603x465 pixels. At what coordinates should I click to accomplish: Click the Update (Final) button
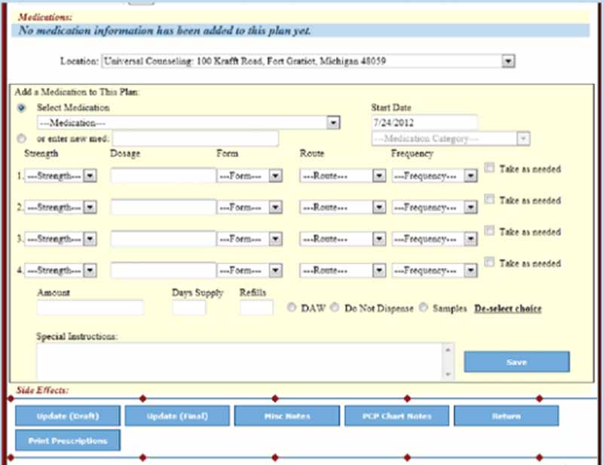177,416
